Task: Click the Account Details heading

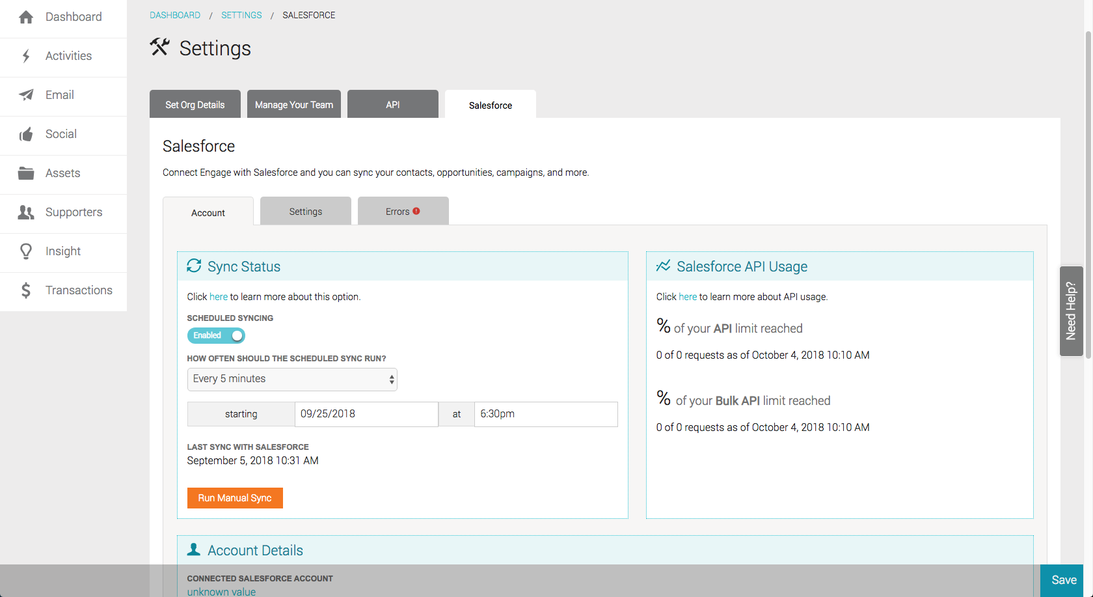Action: pyautogui.click(x=255, y=550)
